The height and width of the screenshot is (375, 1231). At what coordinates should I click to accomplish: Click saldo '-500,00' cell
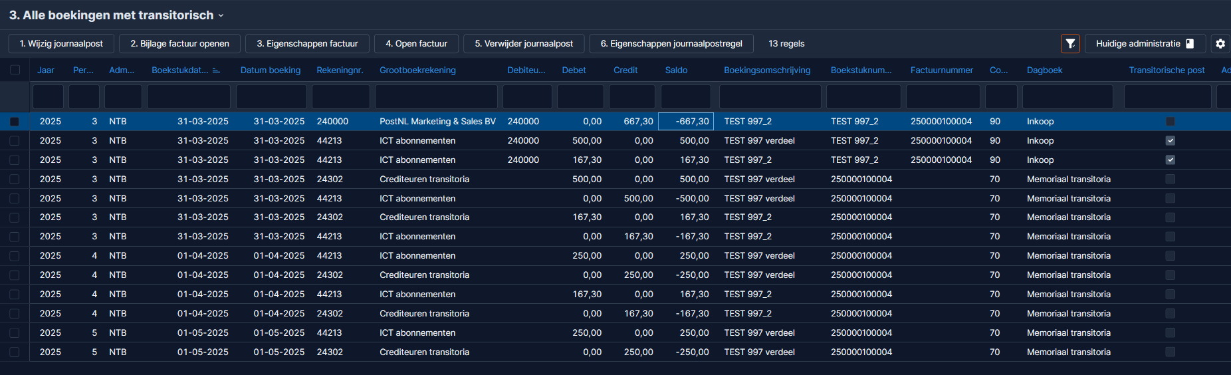point(692,199)
